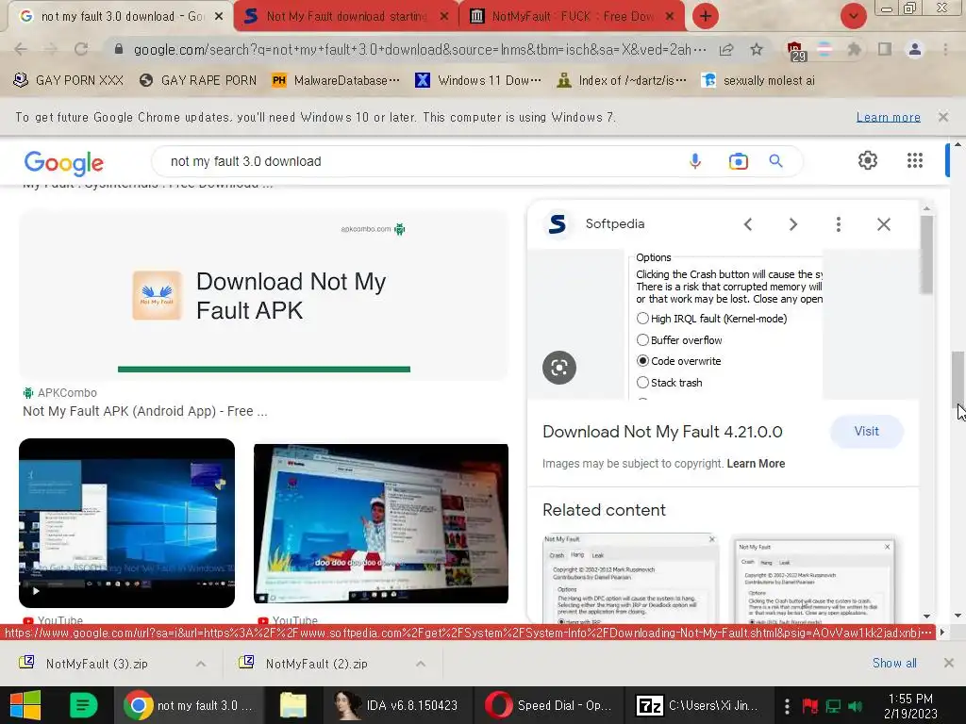Select Code overwrite radio option

tap(642, 361)
